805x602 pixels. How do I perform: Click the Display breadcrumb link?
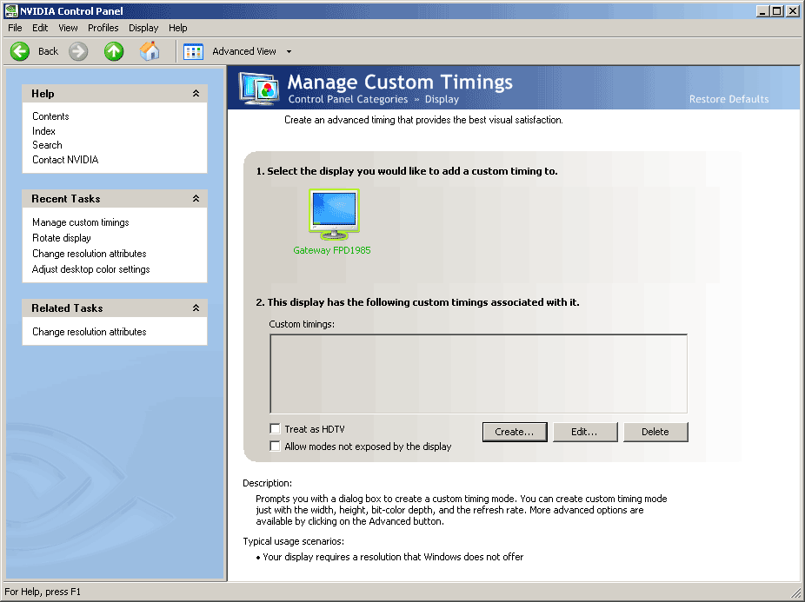[442, 99]
